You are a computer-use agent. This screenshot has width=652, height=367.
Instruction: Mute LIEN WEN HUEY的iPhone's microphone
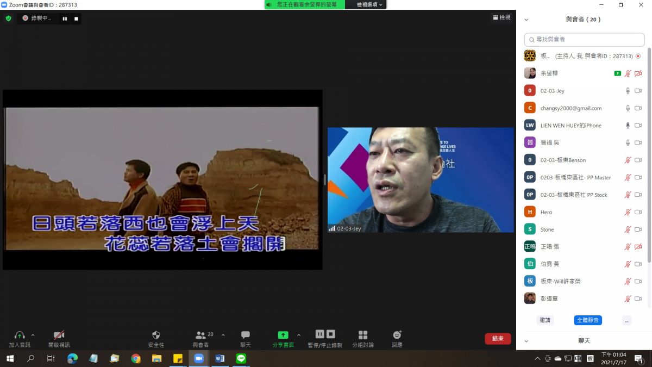[x=628, y=126]
